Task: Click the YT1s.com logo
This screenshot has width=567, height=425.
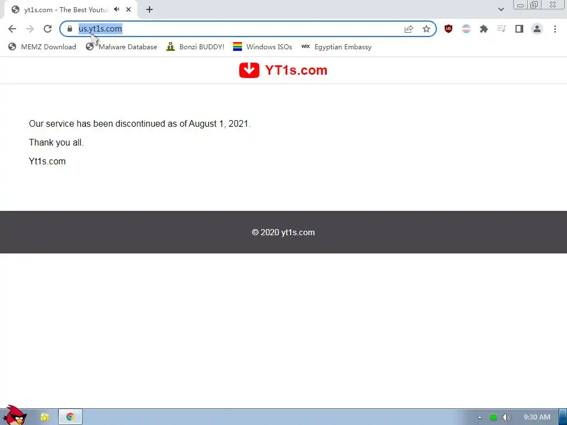Action: 283,70
